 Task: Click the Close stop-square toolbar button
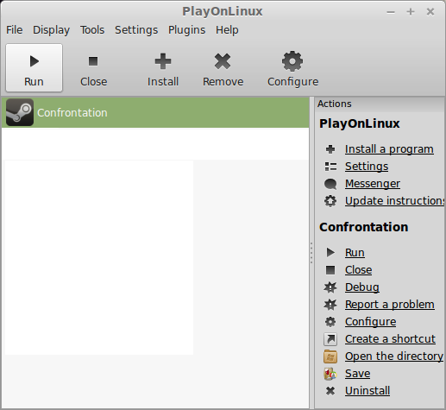click(x=93, y=68)
